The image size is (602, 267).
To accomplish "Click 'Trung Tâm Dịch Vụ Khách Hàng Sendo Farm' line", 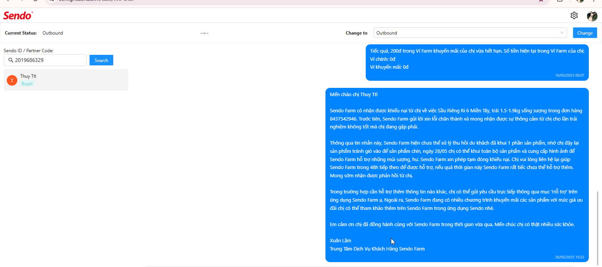I will click(377, 249).
